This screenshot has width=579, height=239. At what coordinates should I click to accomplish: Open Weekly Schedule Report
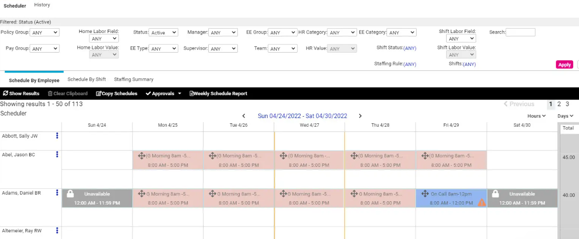click(x=218, y=94)
